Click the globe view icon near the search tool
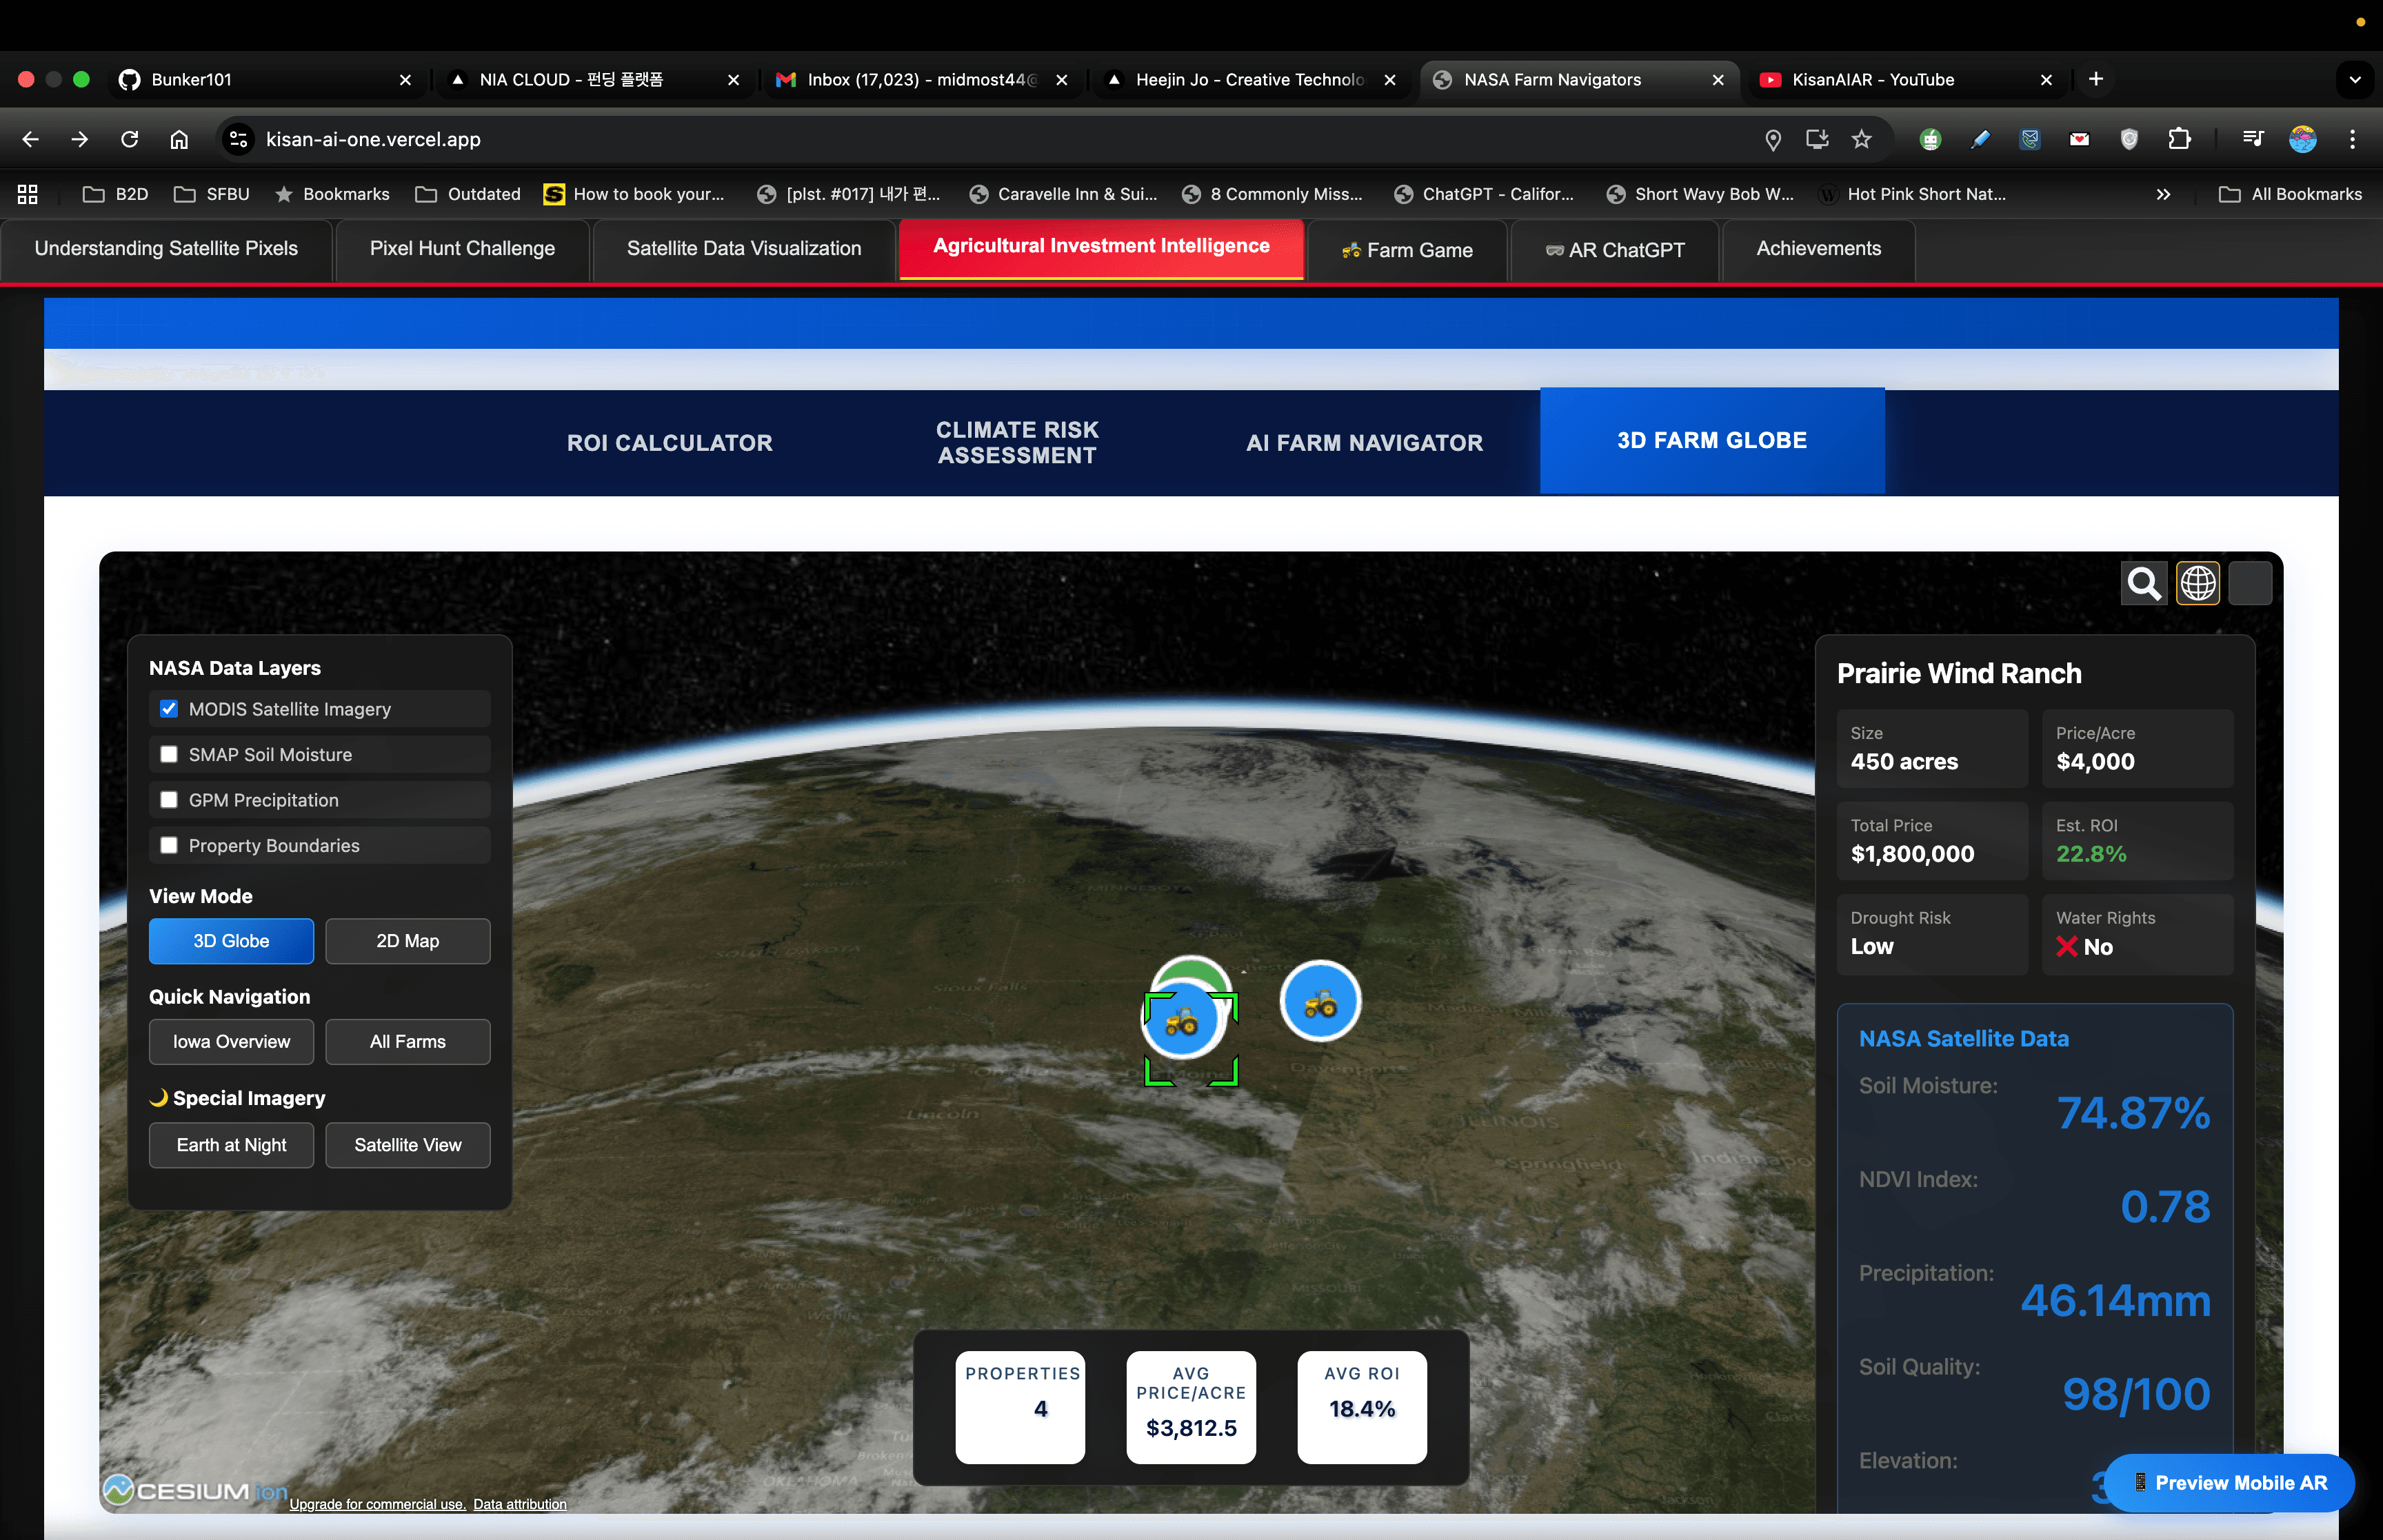The image size is (2383, 1540). [x=2197, y=583]
